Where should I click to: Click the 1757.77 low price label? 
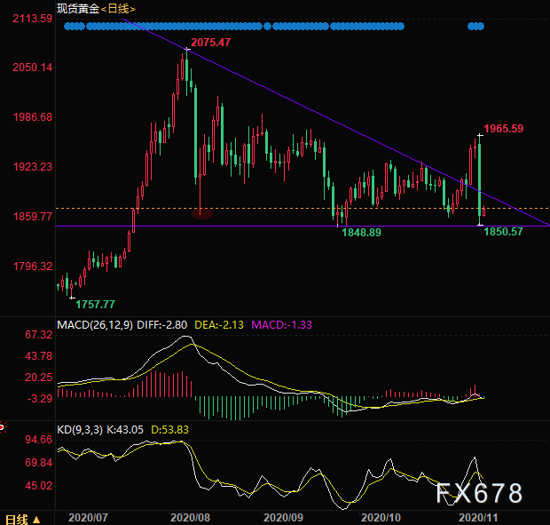click(95, 305)
